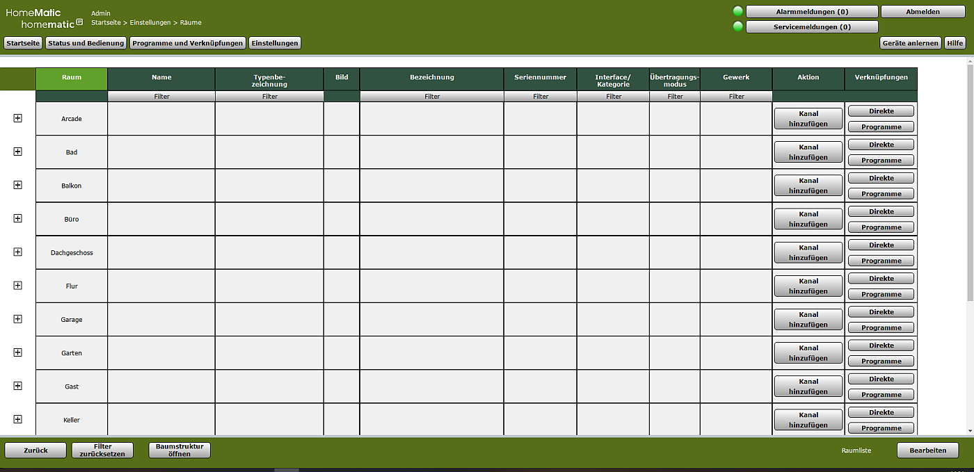Viewport: 974px width, 472px height.
Task: Expand the Gast room row
Action: click(17, 386)
